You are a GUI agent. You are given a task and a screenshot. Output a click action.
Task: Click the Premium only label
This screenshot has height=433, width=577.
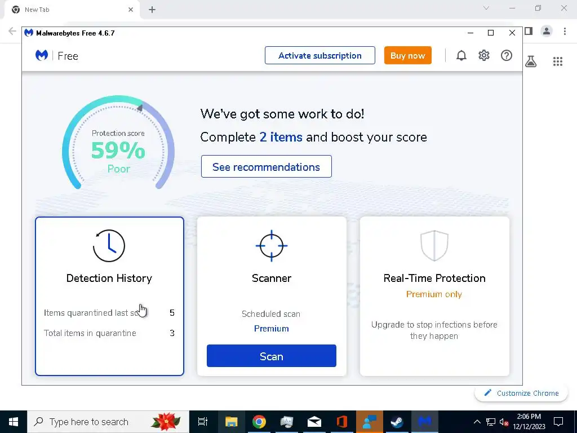click(x=434, y=294)
